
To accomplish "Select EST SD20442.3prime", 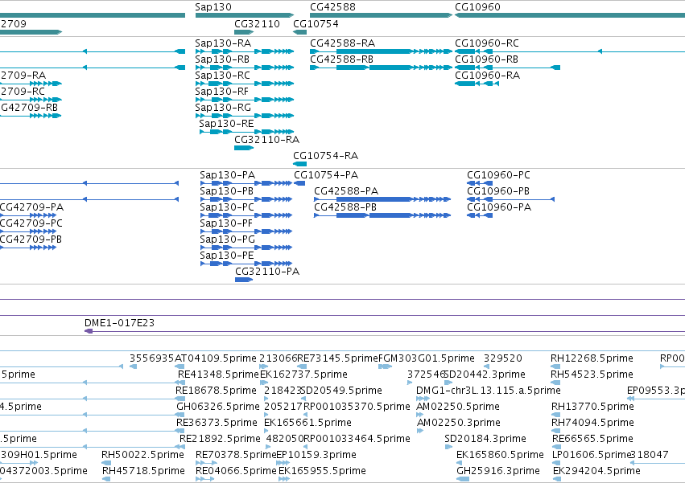I will (x=485, y=375).
